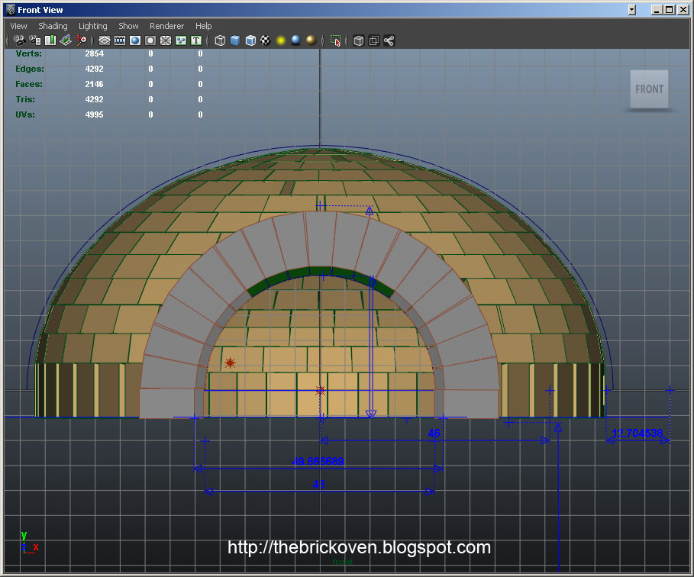
Task: Click the FRONT camera label
Action: click(x=648, y=89)
